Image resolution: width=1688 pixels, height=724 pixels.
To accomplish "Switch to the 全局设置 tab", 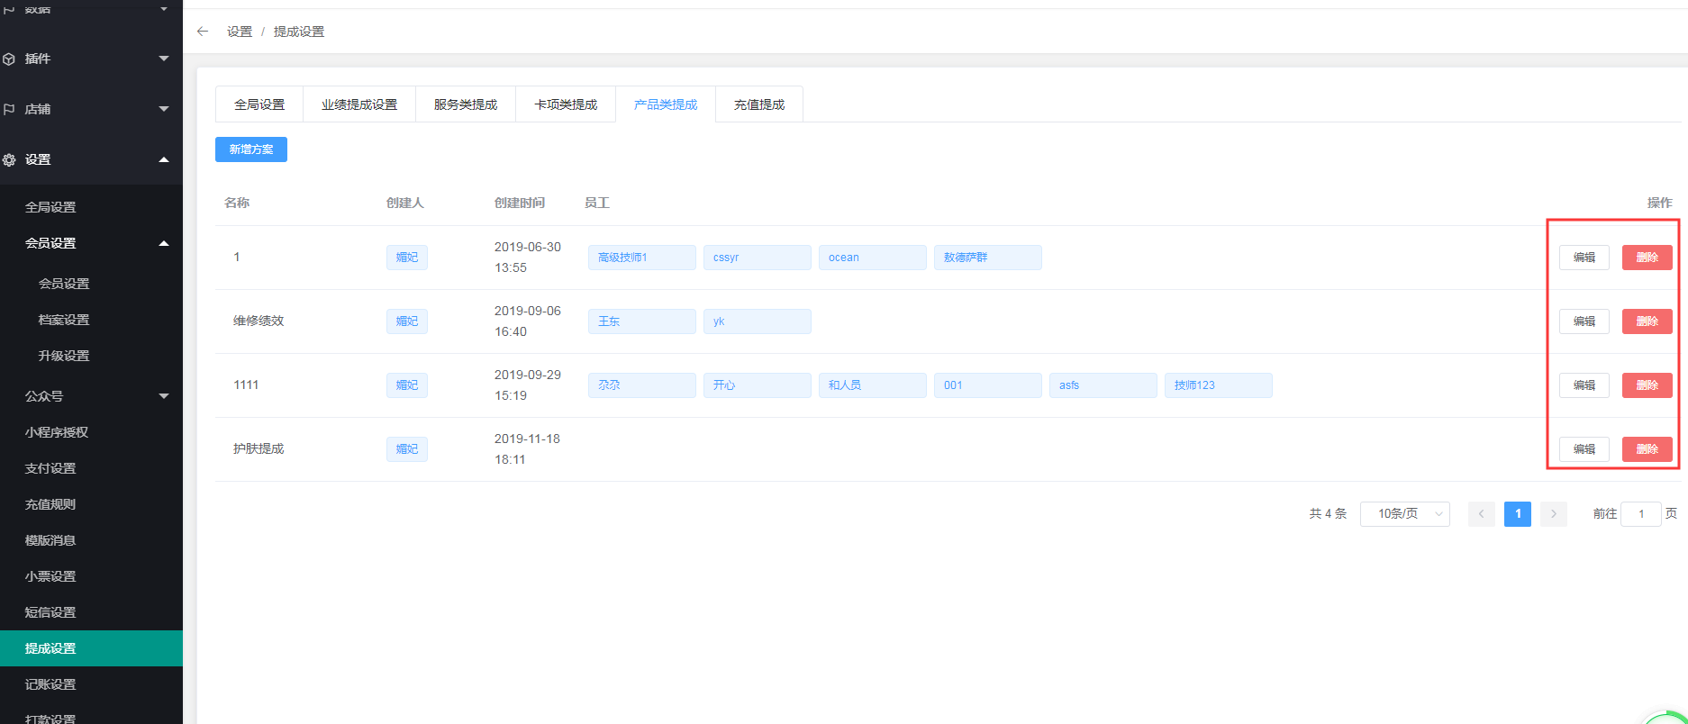I will pyautogui.click(x=259, y=104).
